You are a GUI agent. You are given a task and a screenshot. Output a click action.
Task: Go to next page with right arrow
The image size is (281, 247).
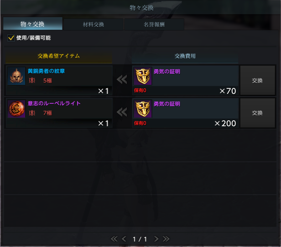(x=156, y=239)
